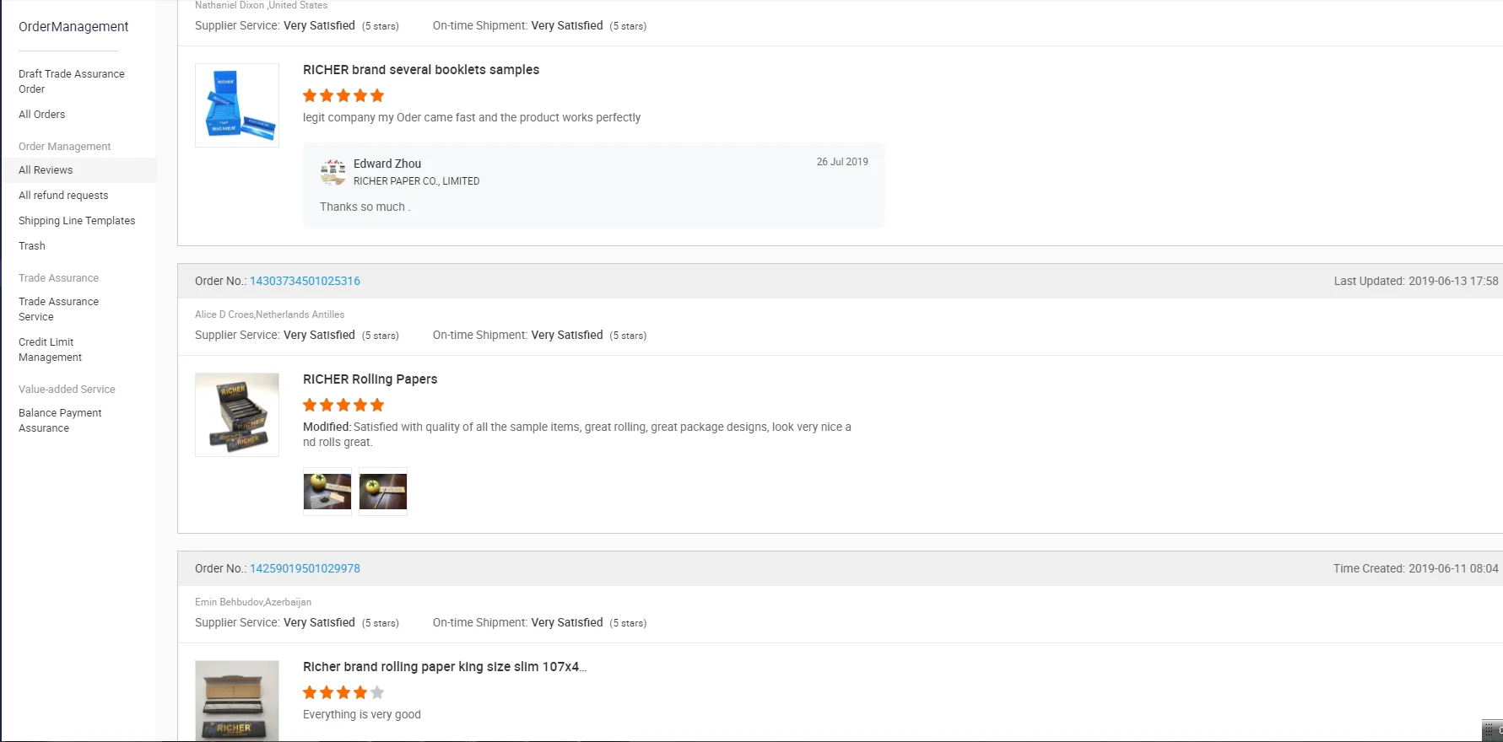Click the RICHER Rolling Papers product title
Image resolution: width=1503 pixels, height=742 pixels.
(x=370, y=379)
